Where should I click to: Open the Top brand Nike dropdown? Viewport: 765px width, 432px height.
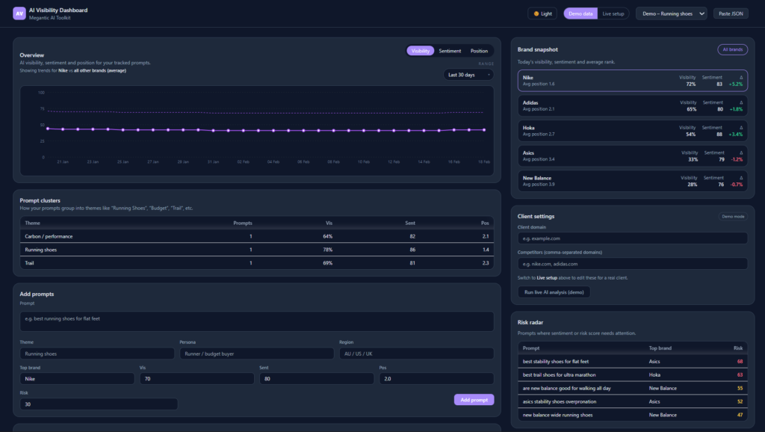click(77, 379)
